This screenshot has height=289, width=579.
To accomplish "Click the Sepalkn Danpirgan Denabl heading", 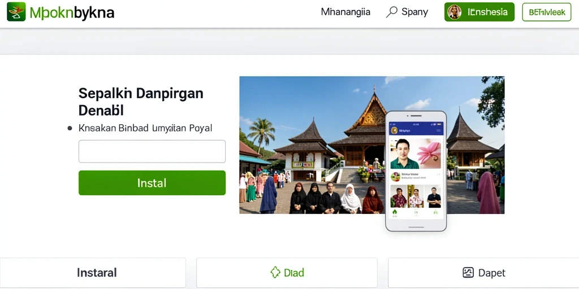I will (x=141, y=102).
